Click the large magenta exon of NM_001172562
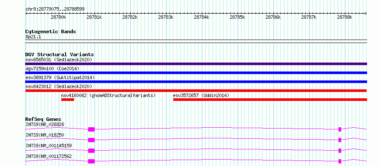This screenshot has height=166, width=379. (x=92, y=161)
